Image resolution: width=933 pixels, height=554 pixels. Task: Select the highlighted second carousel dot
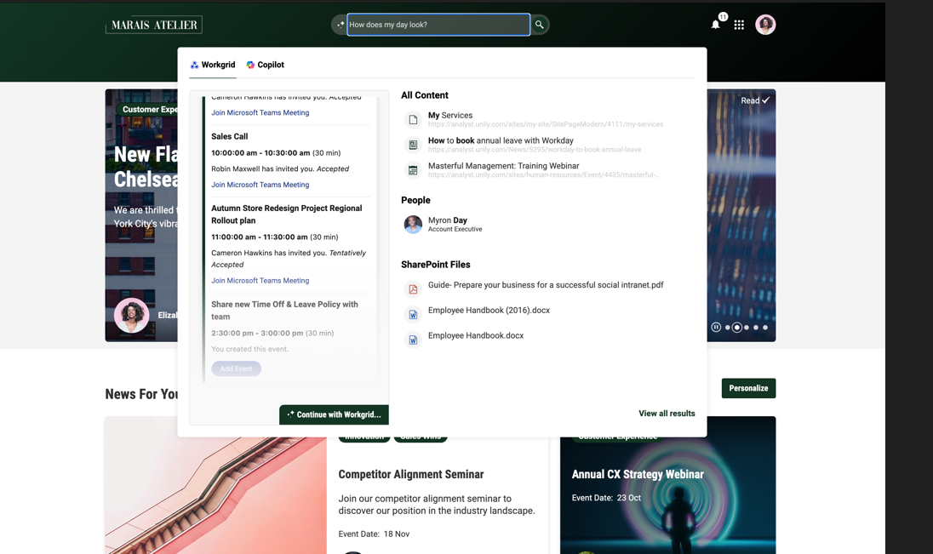[736, 328]
